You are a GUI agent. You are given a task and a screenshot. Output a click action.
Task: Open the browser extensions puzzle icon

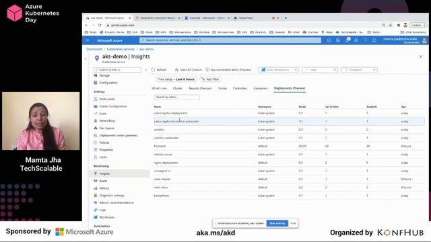click(398, 26)
